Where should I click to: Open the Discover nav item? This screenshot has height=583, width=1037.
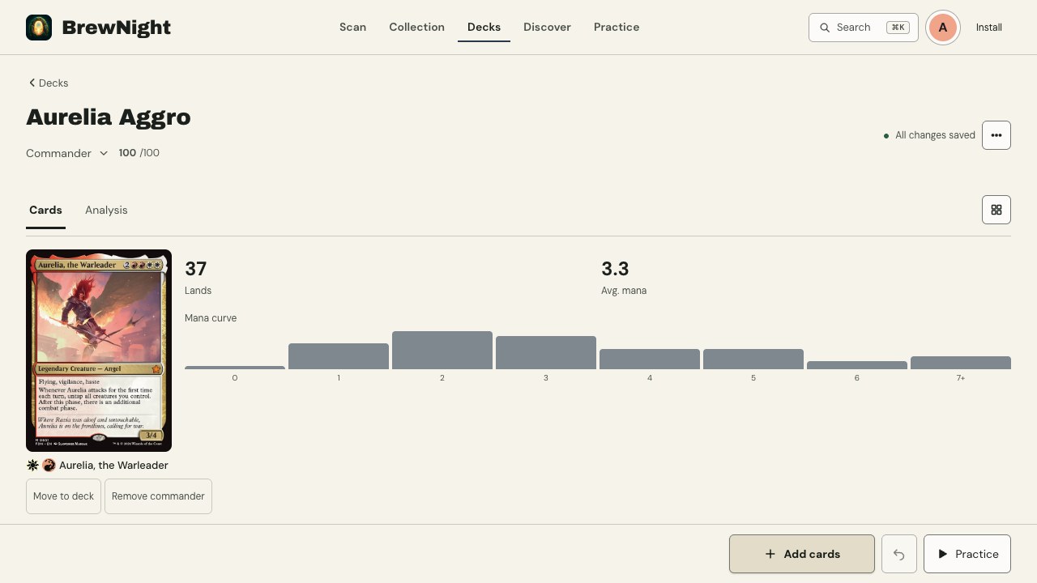[547, 27]
